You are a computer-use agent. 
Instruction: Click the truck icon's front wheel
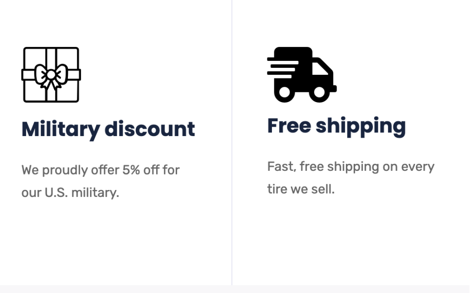point(319,92)
